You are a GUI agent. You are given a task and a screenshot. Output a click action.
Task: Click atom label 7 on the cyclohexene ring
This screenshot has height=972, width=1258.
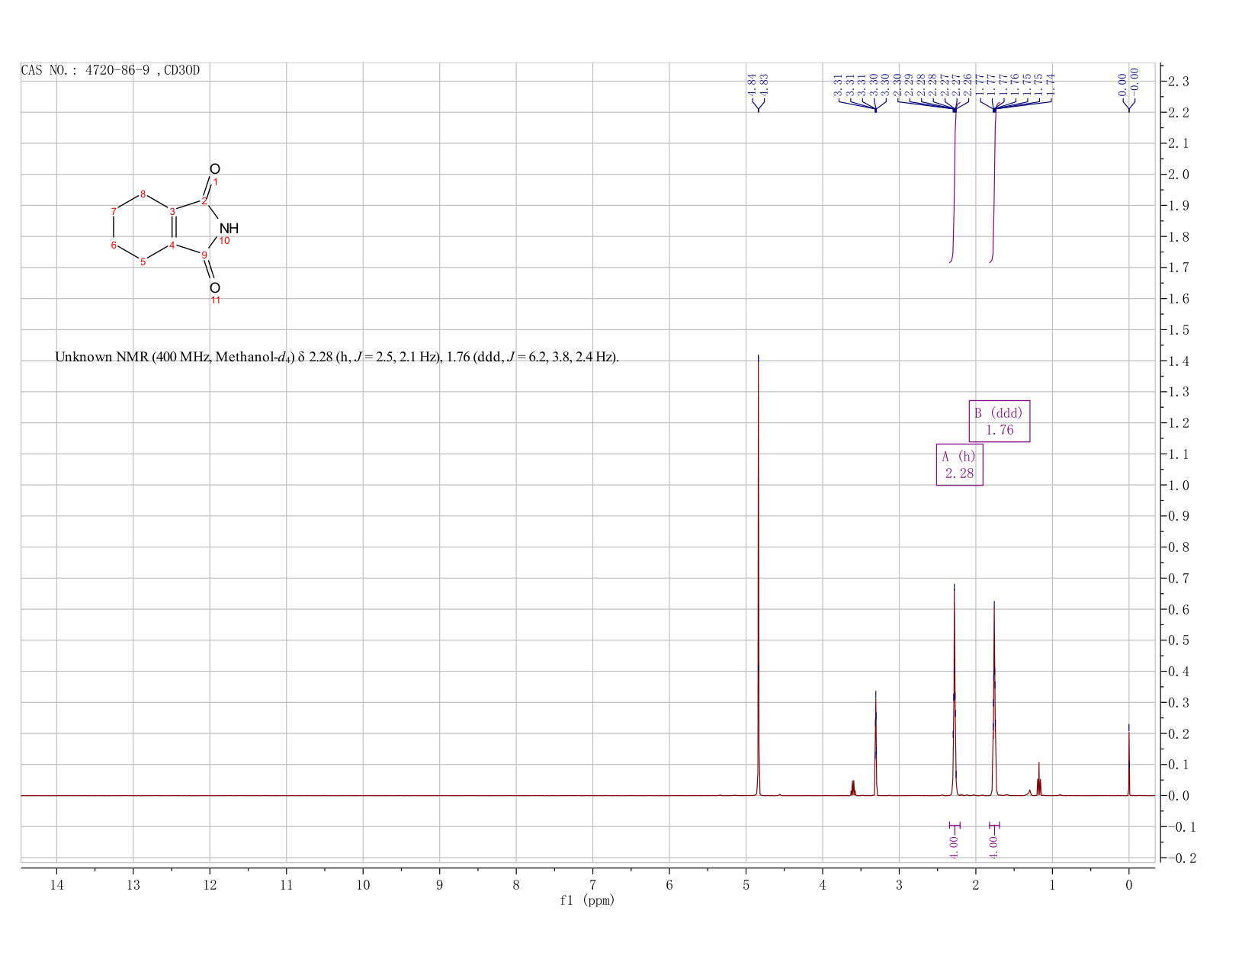tap(114, 211)
